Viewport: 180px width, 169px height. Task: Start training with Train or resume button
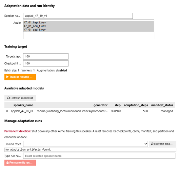(x=20, y=77)
